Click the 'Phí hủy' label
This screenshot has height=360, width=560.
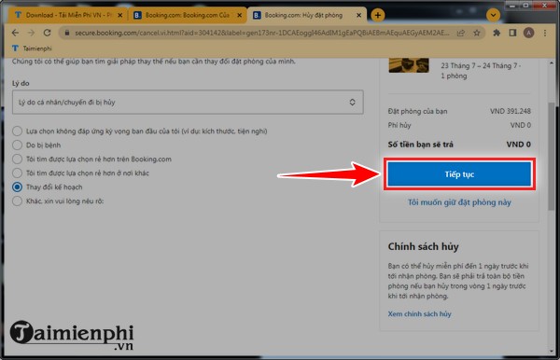[x=399, y=125]
